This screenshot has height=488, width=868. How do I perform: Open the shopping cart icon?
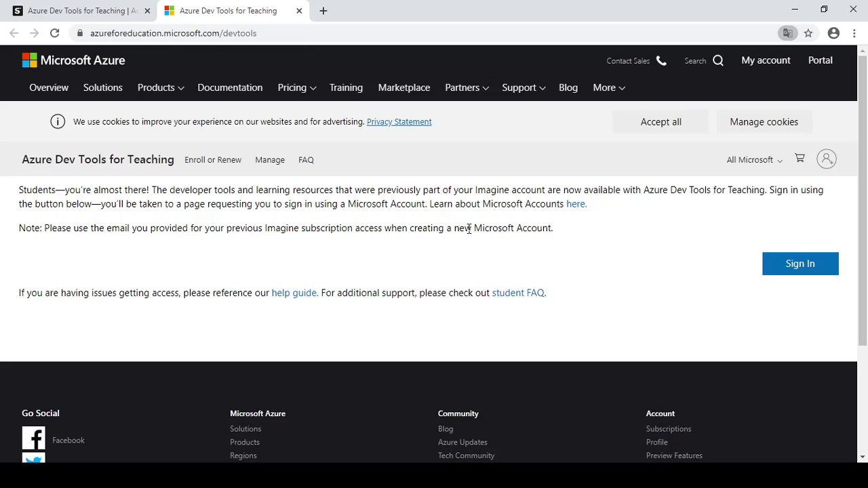point(800,159)
